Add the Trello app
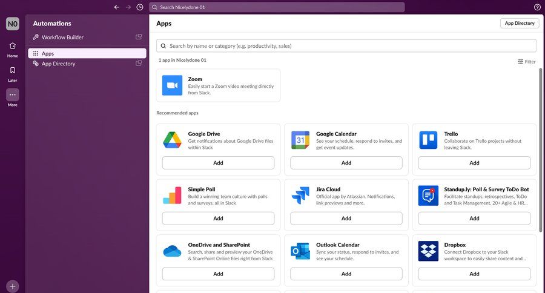 [474, 163]
